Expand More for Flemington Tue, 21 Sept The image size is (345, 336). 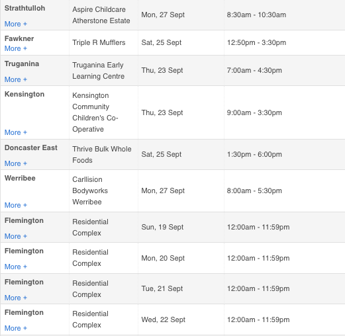16,298
